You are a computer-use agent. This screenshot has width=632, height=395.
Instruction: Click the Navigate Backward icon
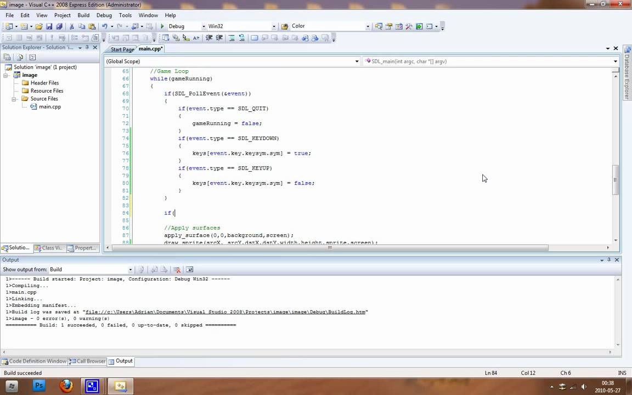click(135, 26)
